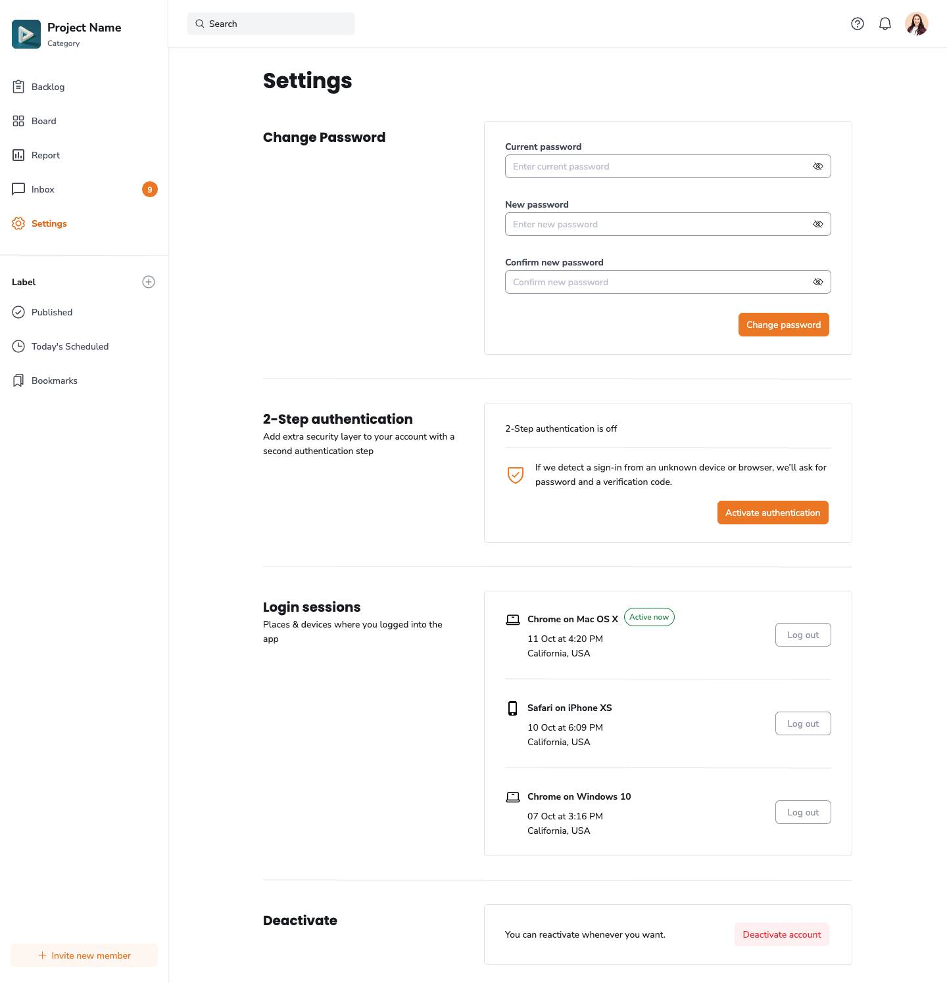Click the Safari on iPhone XS phone icon

click(x=512, y=708)
